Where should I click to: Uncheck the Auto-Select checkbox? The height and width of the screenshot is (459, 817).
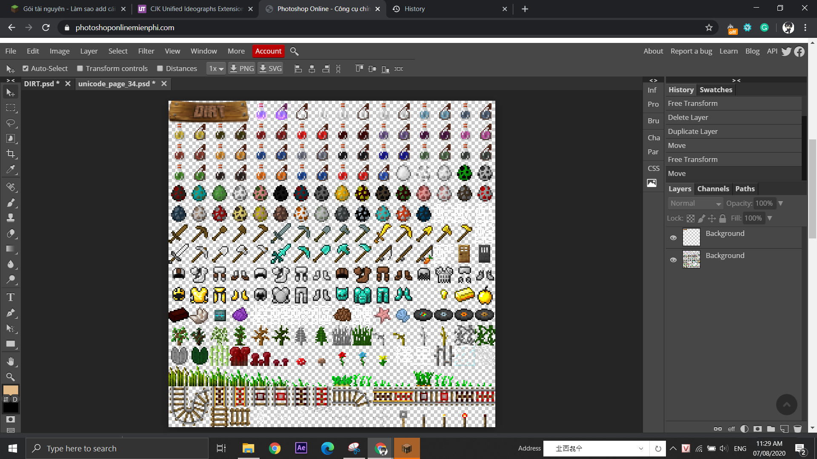click(x=26, y=68)
